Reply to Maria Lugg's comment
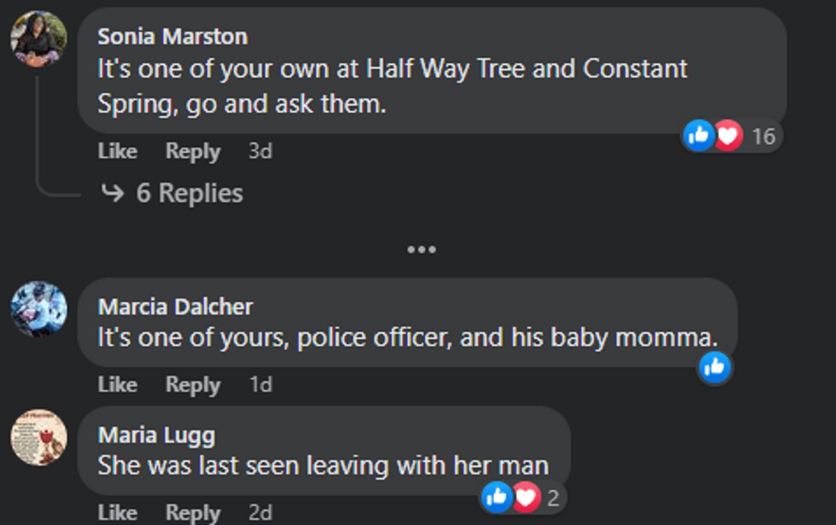836x525 pixels. pyautogui.click(x=193, y=512)
